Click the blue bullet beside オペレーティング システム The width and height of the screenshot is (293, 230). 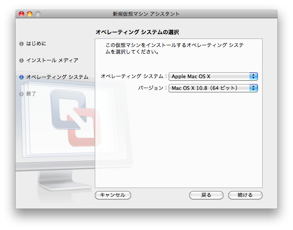coord(21,77)
